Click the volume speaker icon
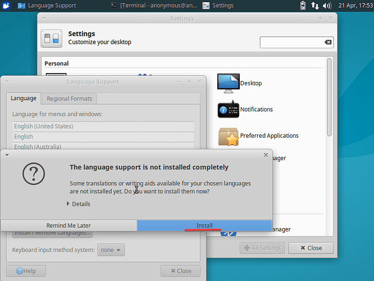 point(327,6)
